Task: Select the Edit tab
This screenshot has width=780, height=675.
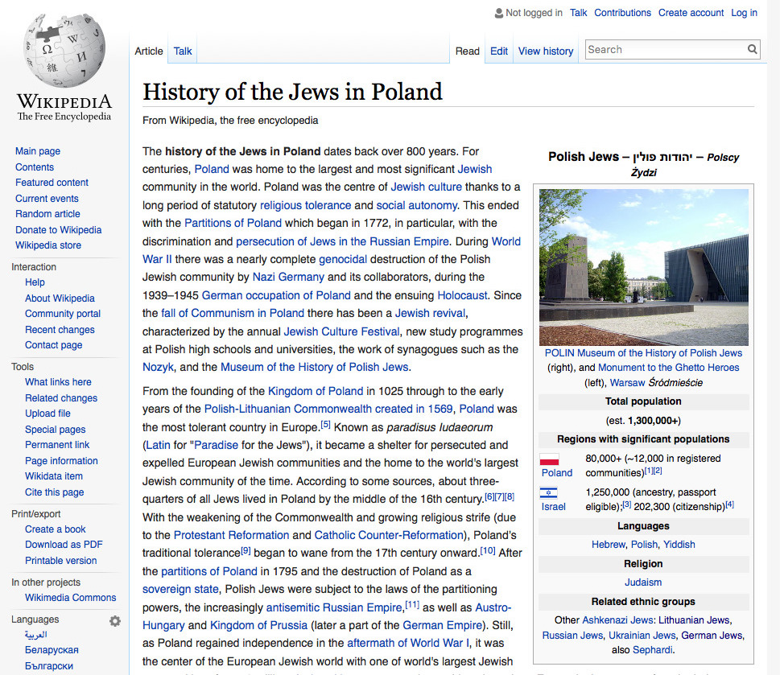Action: click(499, 51)
